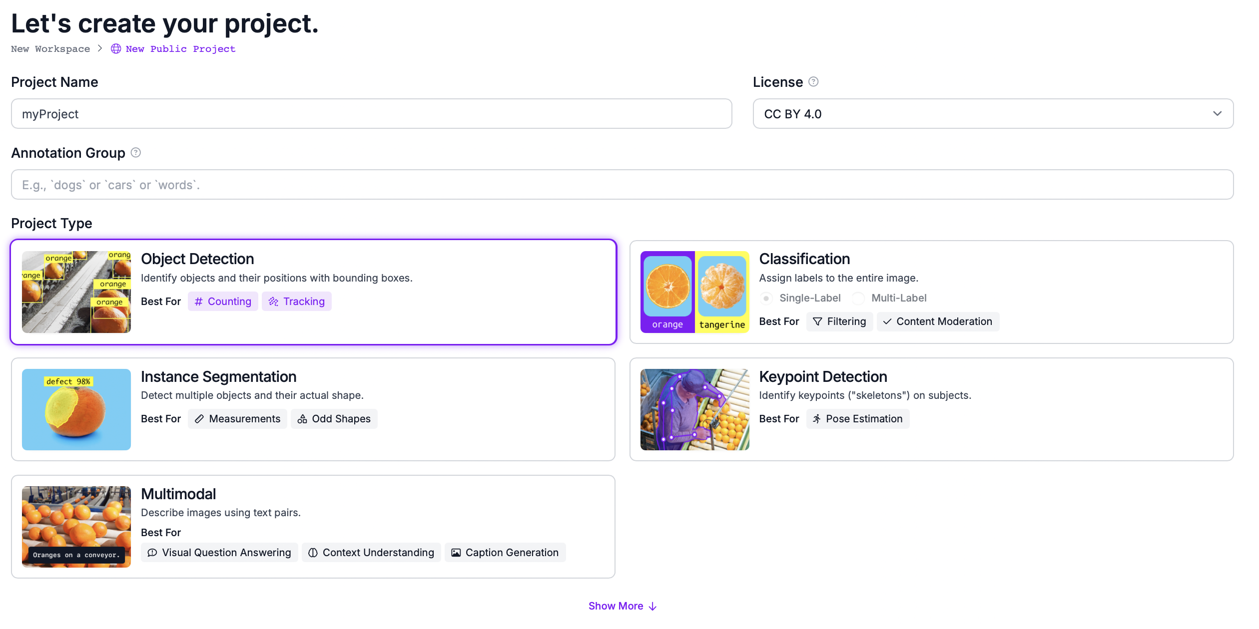Click the Caption Generation tag label
Viewport: 1259px width, 629px height.
[x=505, y=553]
